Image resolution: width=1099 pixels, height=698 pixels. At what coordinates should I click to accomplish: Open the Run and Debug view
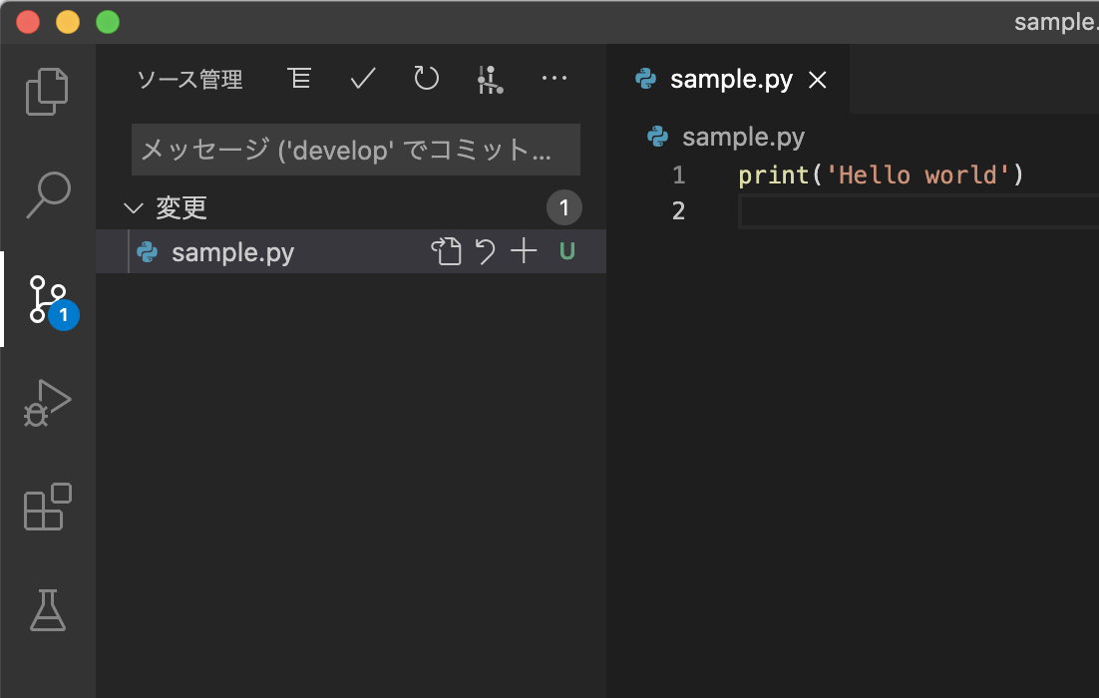[x=47, y=403]
